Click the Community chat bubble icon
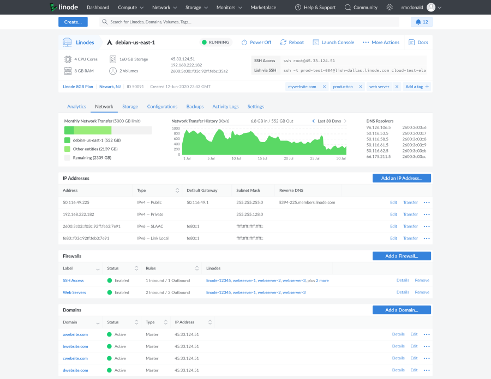The height and width of the screenshot is (379, 491). [x=348, y=7]
